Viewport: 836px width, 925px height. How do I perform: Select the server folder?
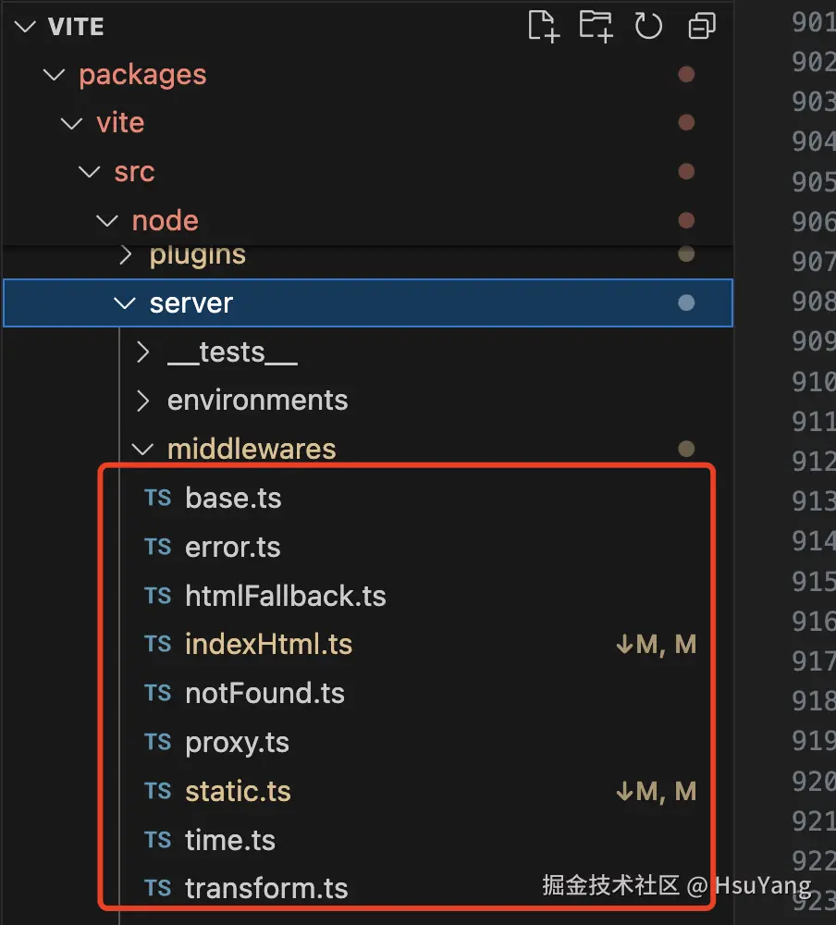coord(191,303)
